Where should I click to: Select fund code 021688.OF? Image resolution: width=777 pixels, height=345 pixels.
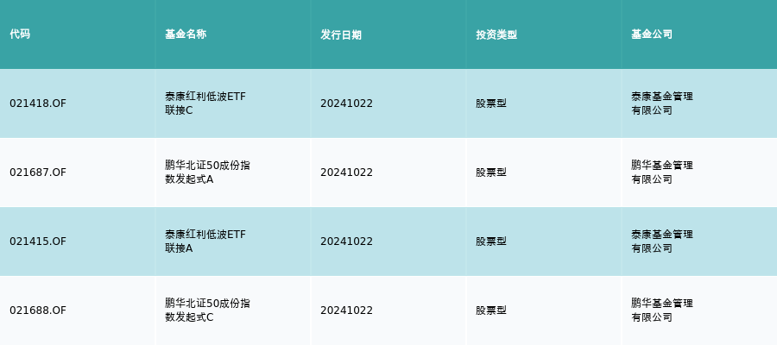[38, 310]
